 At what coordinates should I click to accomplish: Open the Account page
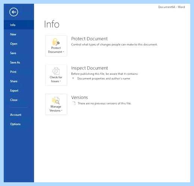tap(19, 115)
